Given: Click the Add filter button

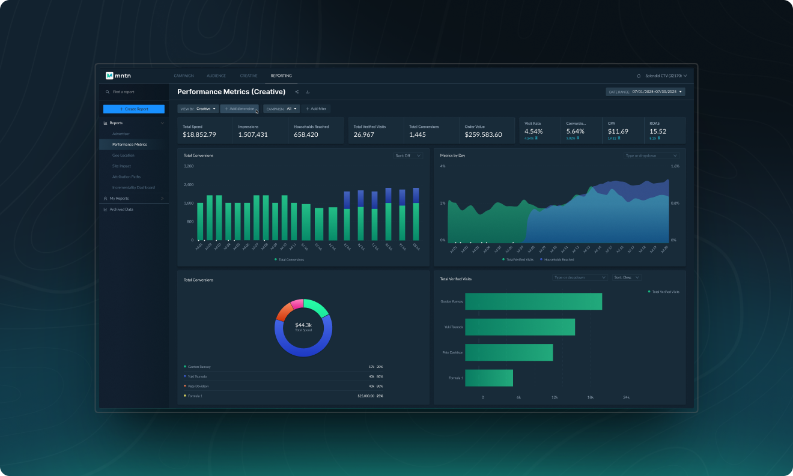Looking at the screenshot, I should [316, 109].
